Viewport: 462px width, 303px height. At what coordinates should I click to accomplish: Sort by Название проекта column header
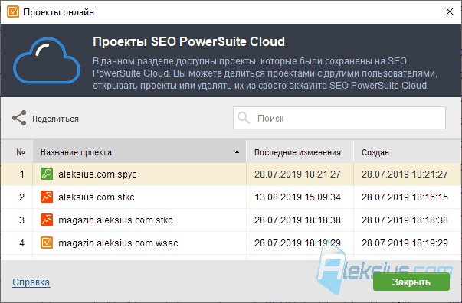(x=139, y=152)
